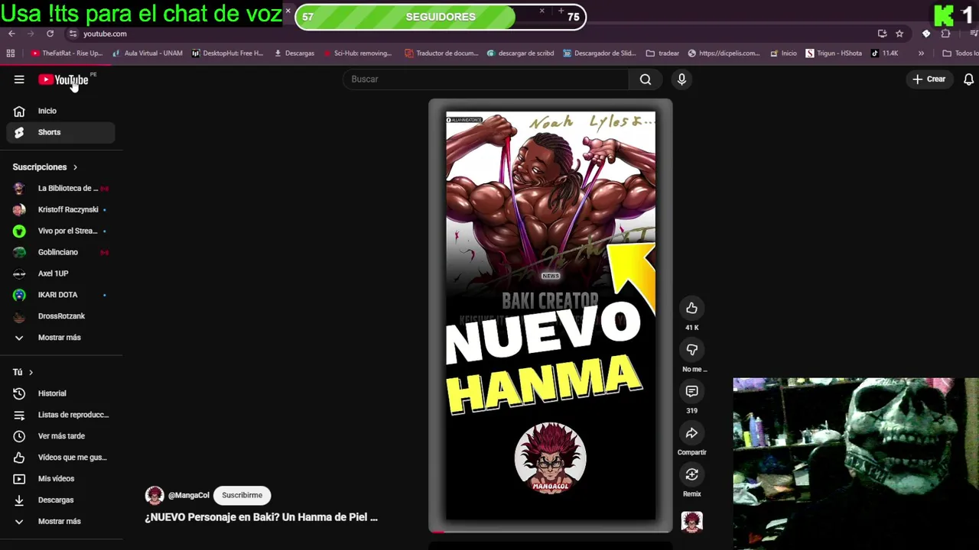Seek on the Short progress bar
The image size is (979, 550).
551,531
